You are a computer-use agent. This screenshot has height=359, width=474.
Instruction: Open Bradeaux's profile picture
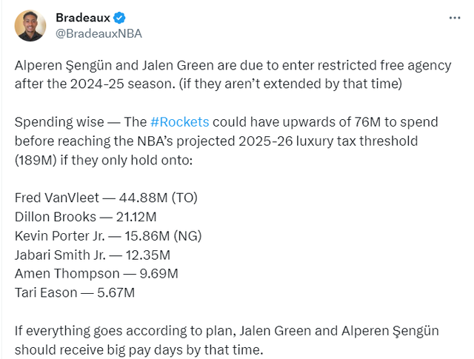point(30,26)
